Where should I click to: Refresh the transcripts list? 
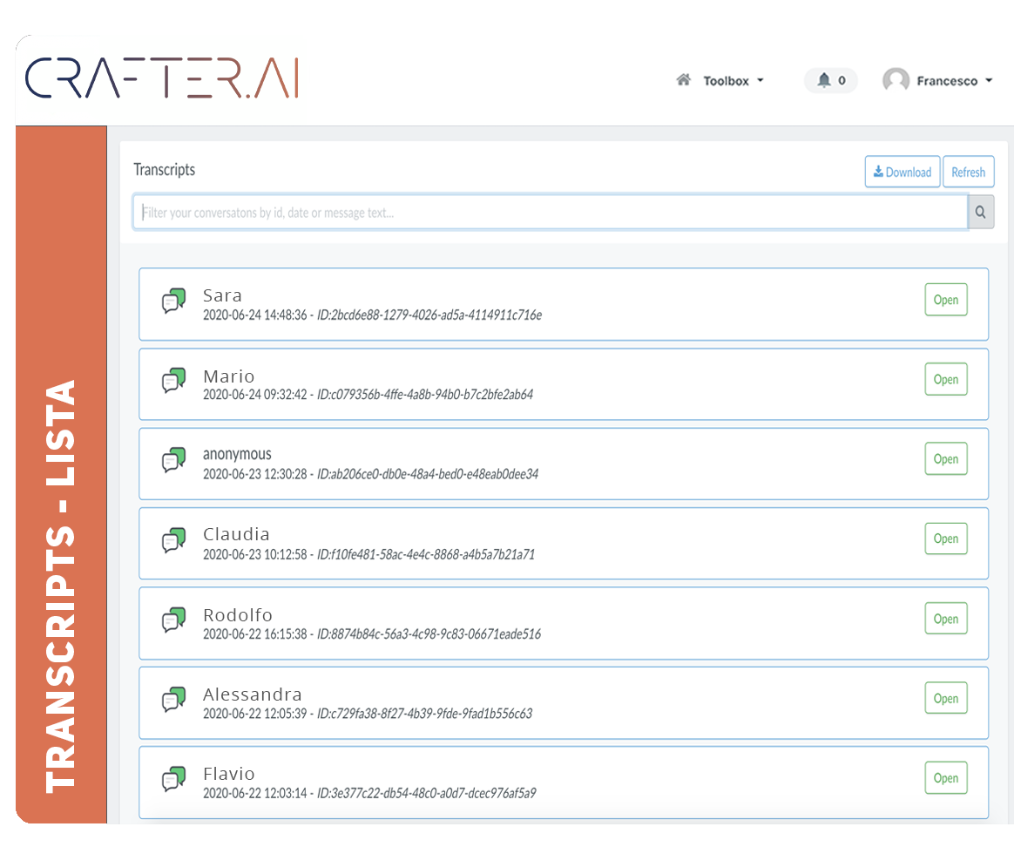pyautogui.click(x=968, y=173)
